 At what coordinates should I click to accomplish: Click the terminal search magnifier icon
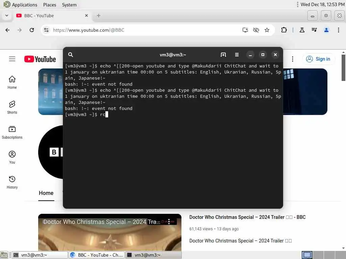click(x=70, y=55)
